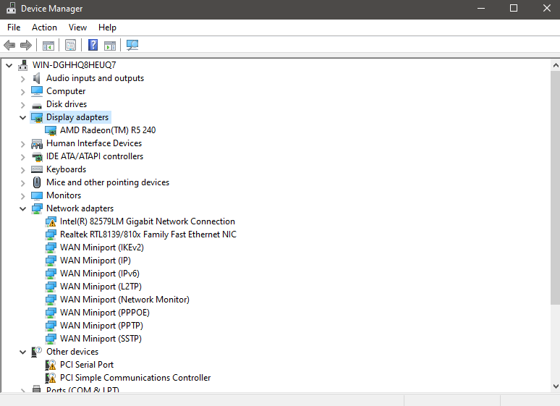Select WAN Miniport (IKEv2)
Viewport: 560px width, 406px height.
pyautogui.click(x=102, y=248)
